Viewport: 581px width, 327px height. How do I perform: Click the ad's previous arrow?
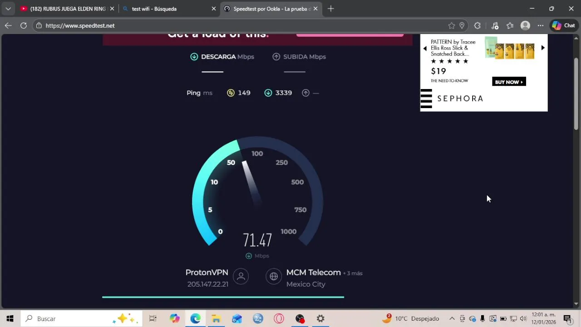tap(425, 48)
